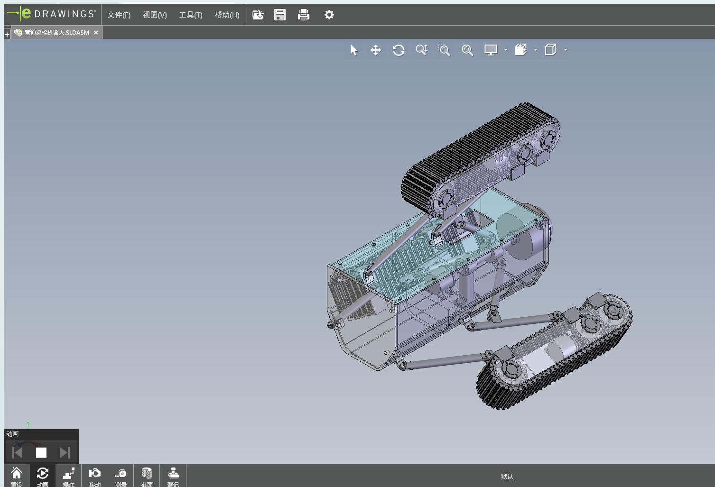Expand the view orientation dropdown arrow
The width and height of the screenshot is (715, 487).
point(536,50)
